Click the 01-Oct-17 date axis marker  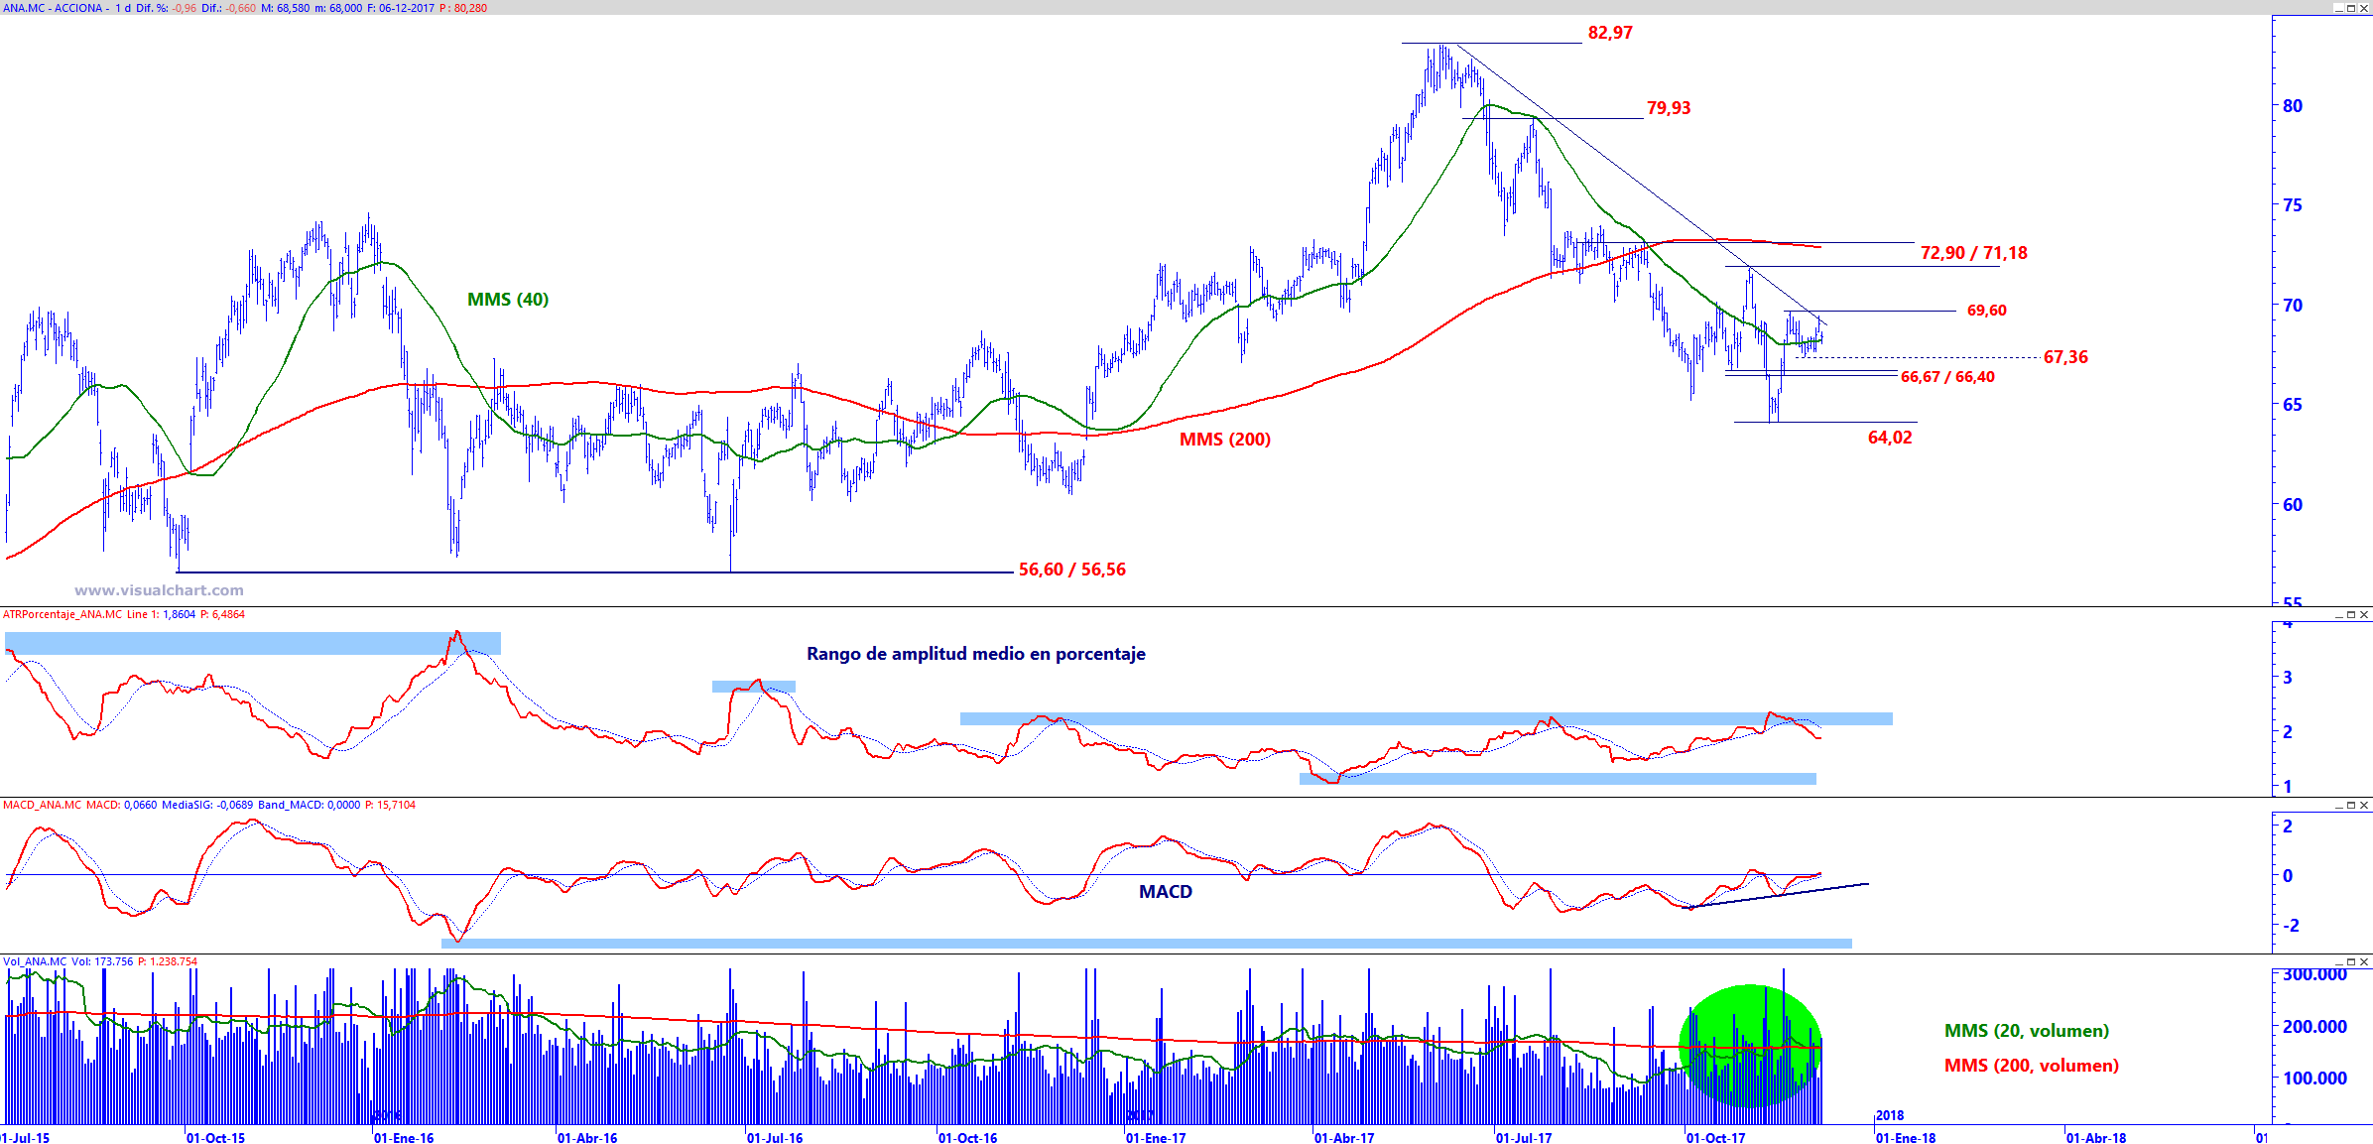1715,1137
